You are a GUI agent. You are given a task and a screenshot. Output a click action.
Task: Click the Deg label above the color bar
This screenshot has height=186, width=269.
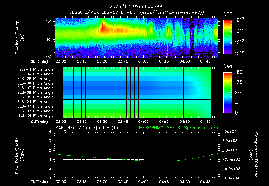click(227, 66)
